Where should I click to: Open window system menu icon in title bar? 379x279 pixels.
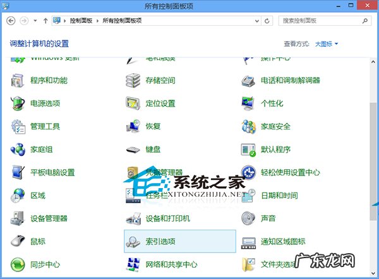6,6
